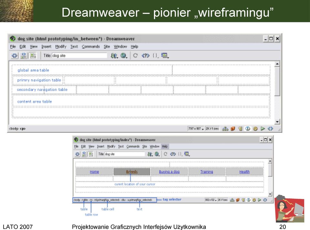This screenshot has width=310, height=230.
Task: Show Design View in the index window
Action: click(91, 154)
